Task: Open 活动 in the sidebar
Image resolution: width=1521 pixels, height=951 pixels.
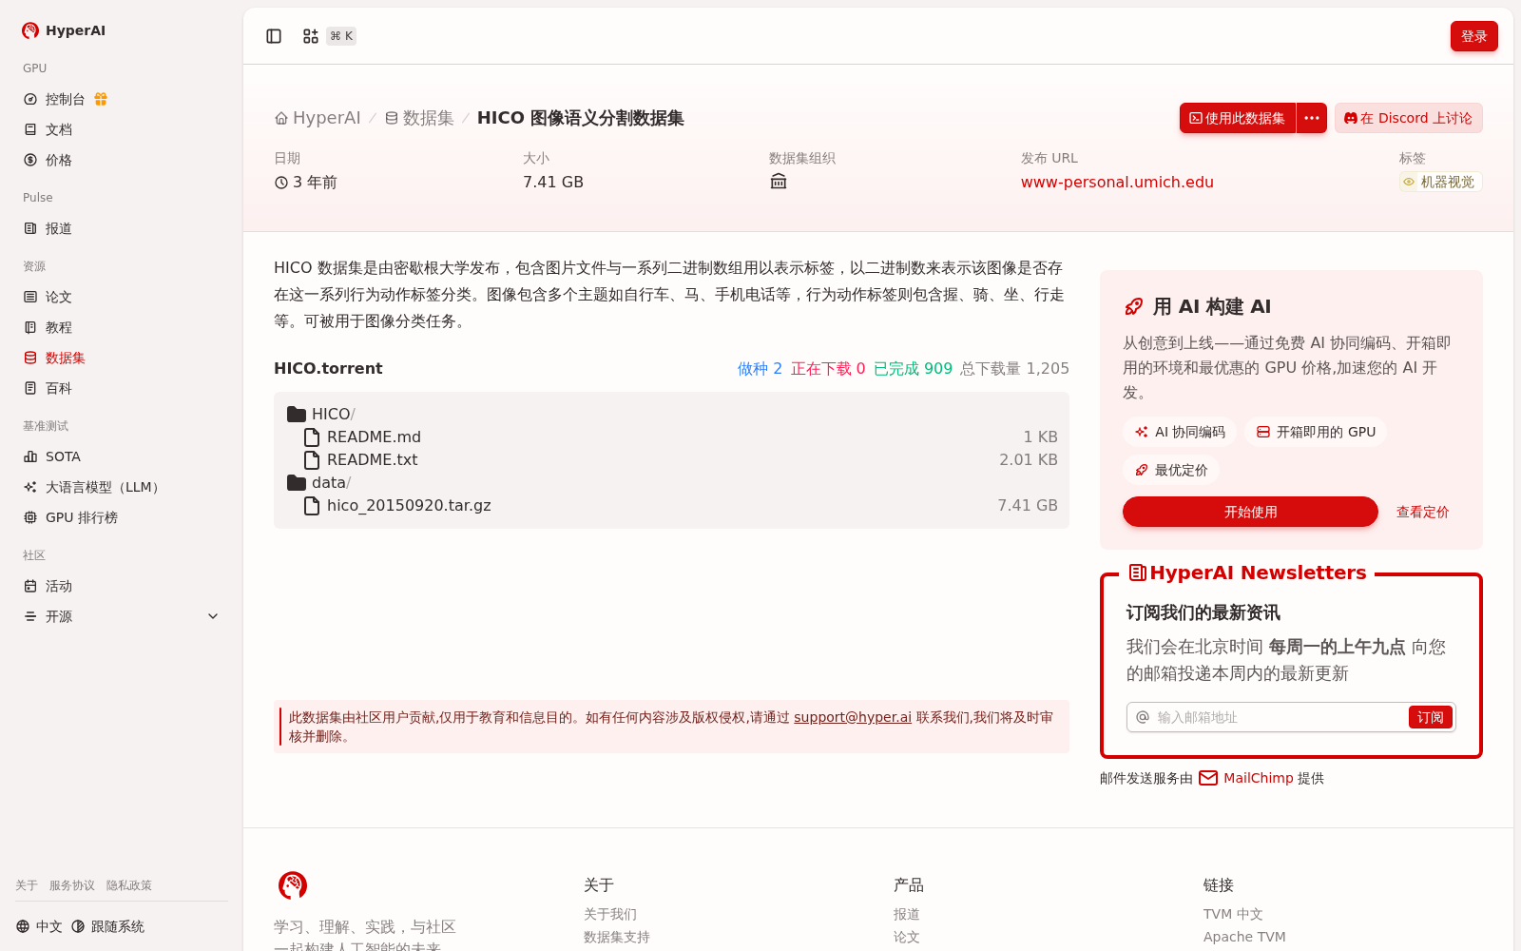Action: [x=122, y=586]
